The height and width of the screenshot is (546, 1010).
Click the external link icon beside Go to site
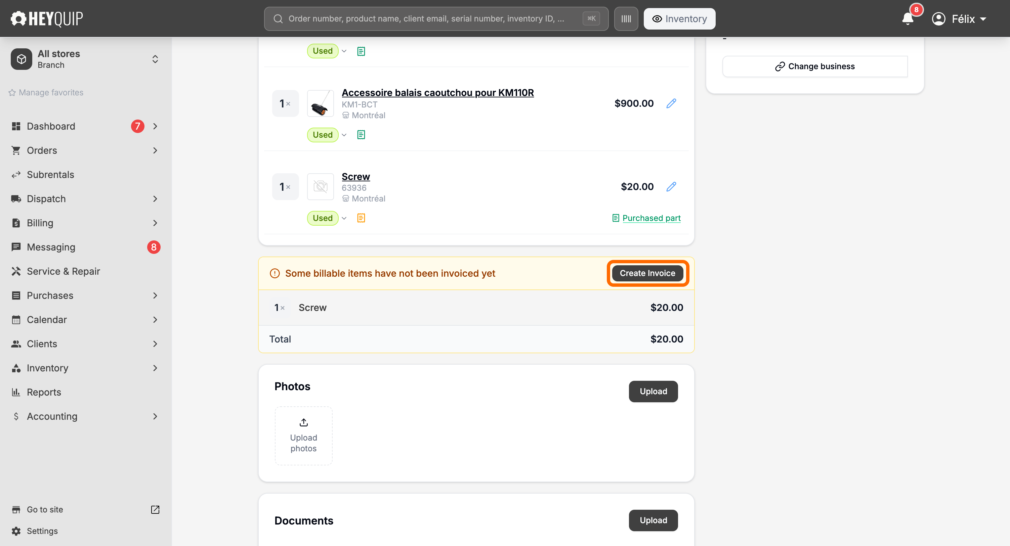(155, 509)
